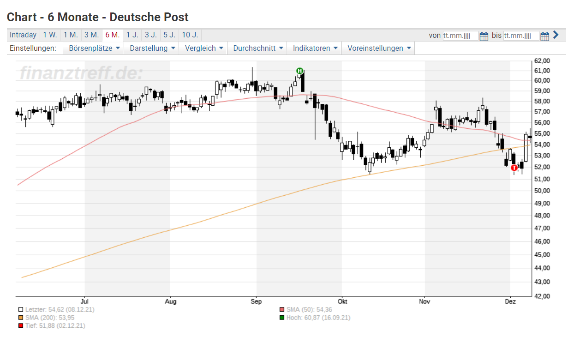Screen dimensions: 568x337
Task: Click the 'Tief: 51,88 (02.12.21)' legend text
Action: coord(55,326)
